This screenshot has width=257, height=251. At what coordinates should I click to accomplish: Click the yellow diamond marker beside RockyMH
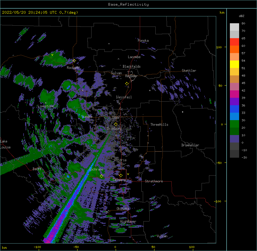pyautogui.click(x=74, y=61)
